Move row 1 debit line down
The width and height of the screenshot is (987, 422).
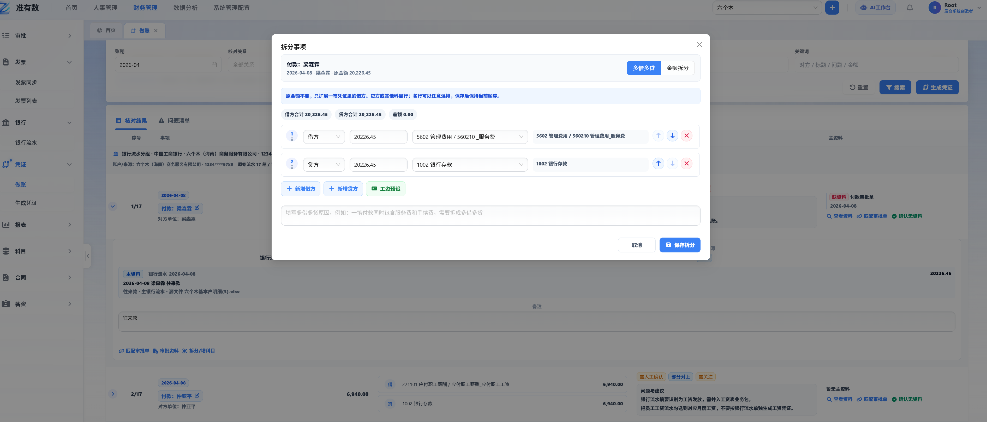click(x=672, y=135)
